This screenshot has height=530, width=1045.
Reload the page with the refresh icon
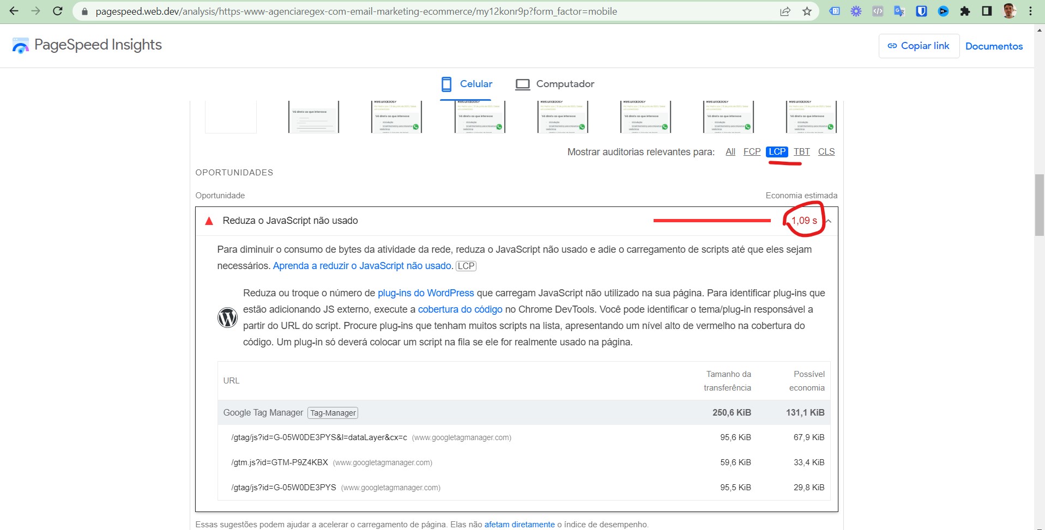click(58, 11)
